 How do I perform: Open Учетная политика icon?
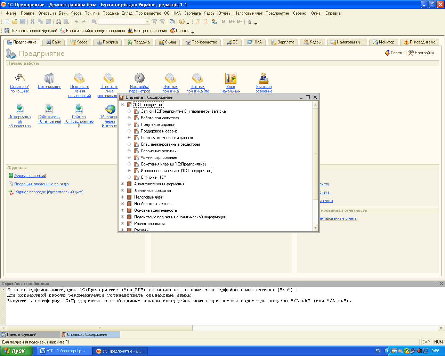coord(171,83)
